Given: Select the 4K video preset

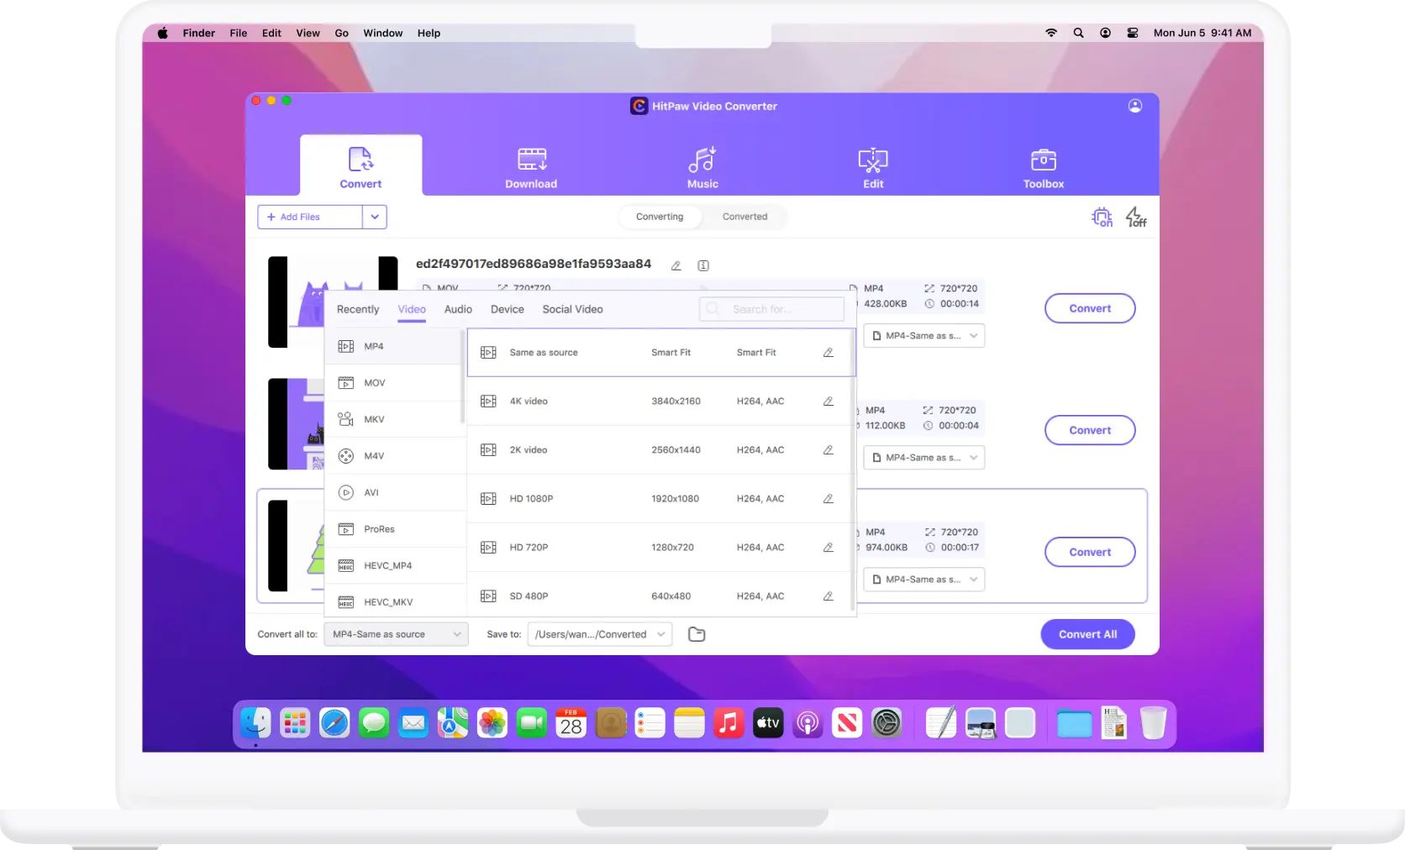Looking at the screenshot, I should pyautogui.click(x=660, y=401).
